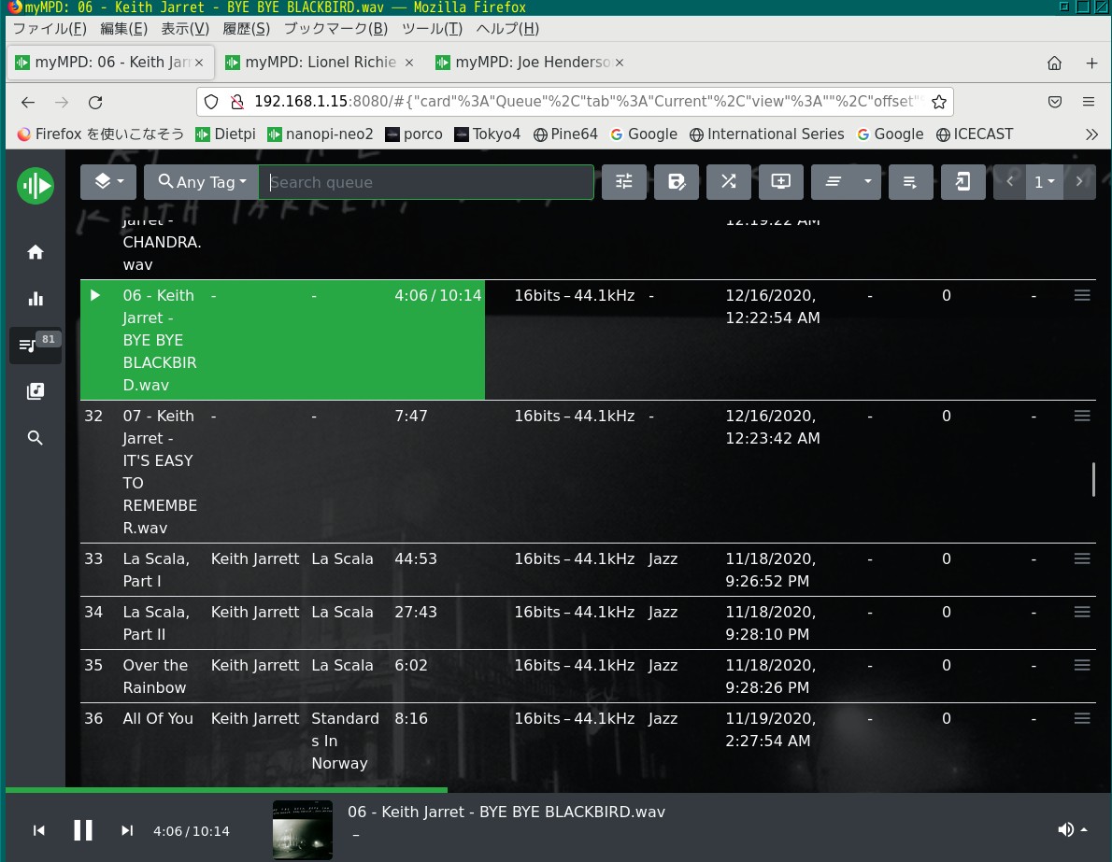Viewport: 1112px width, 862px height.
Task: Open the Home view in sidebar
Action: click(36, 252)
